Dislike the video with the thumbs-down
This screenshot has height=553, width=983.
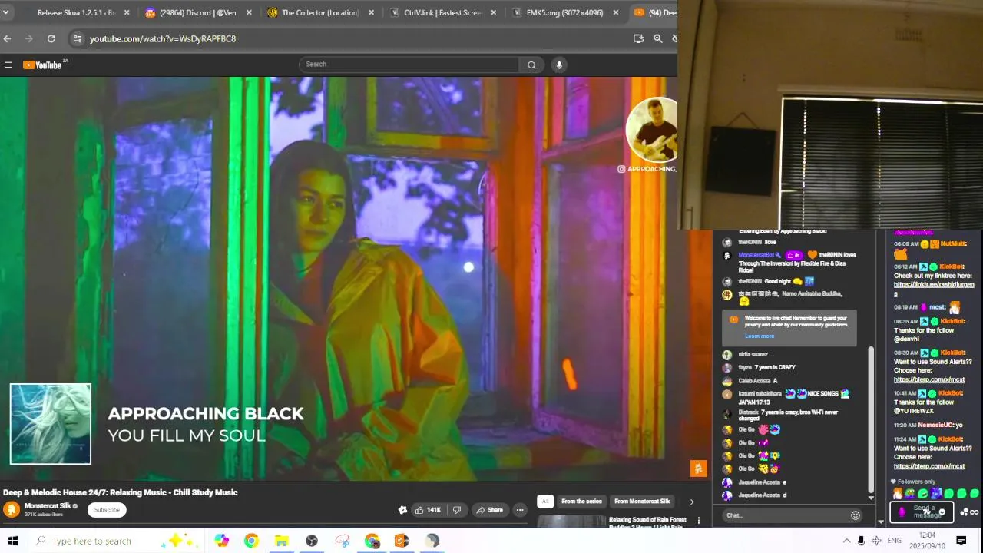pos(457,510)
